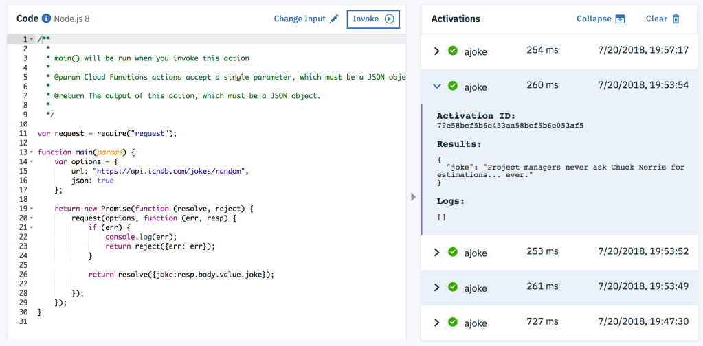Click the Clear activations link
Screen dimensions: 703x346
point(656,19)
